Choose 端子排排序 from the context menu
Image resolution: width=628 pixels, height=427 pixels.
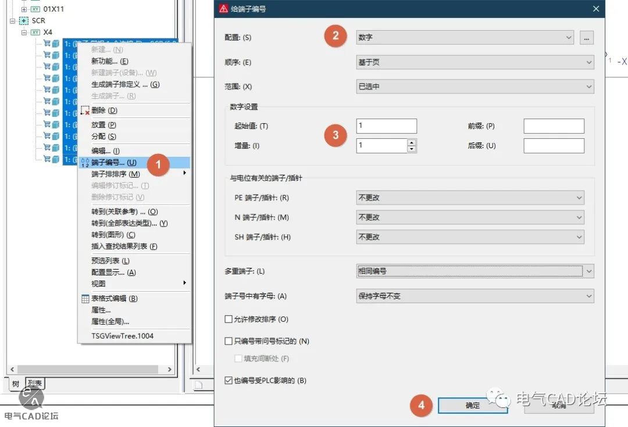click(x=116, y=174)
